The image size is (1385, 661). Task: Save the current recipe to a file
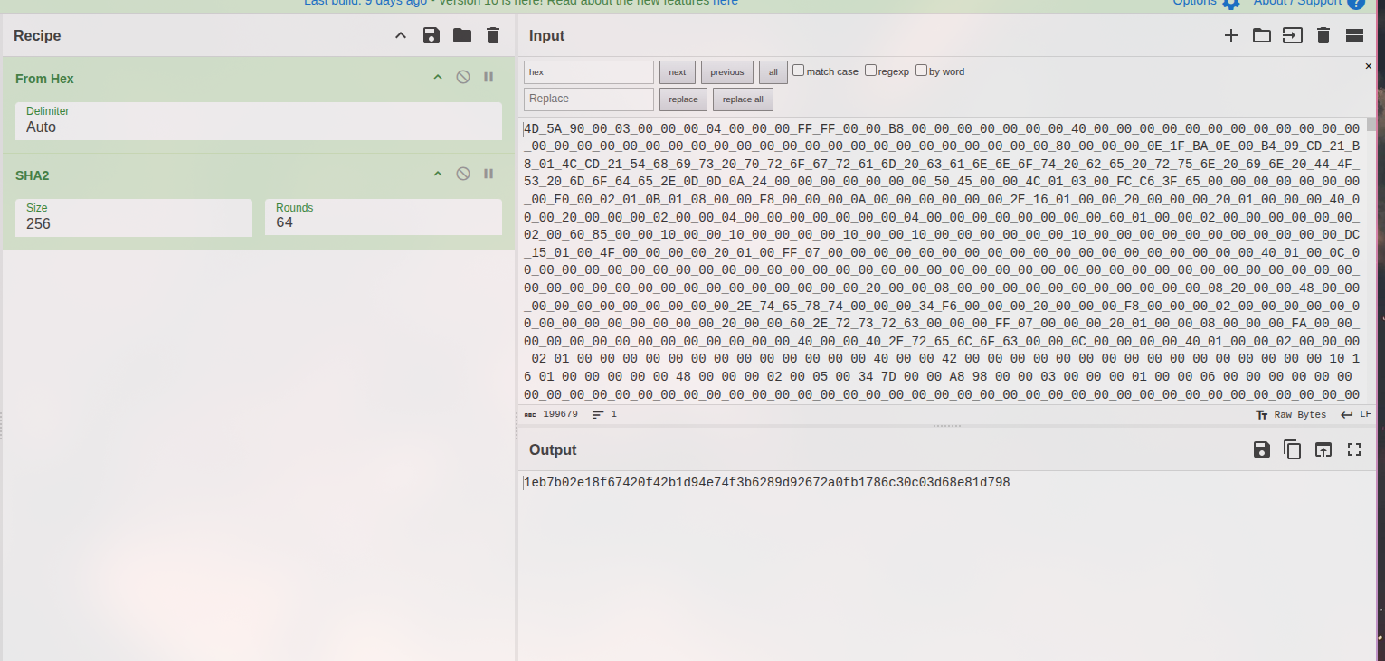432,35
